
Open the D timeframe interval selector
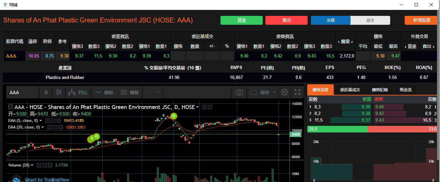[46, 92]
